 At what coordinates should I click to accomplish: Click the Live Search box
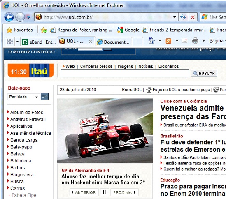click(213, 17)
